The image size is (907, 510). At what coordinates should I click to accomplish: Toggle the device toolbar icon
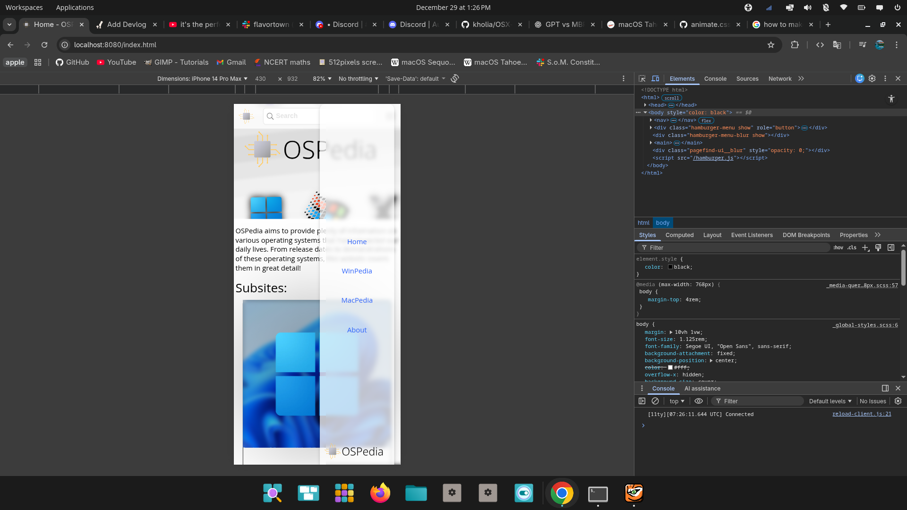click(x=655, y=79)
